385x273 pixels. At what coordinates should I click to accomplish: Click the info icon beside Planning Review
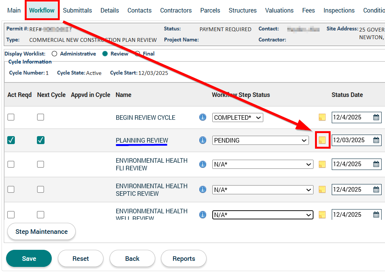[x=203, y=140]
